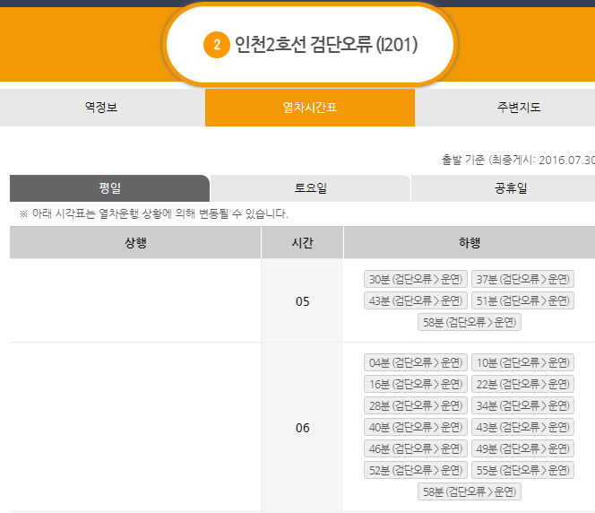The height and width of the screenshot is (513, 595).
Task: Click the 05시 30분 departure button
Action: [x=416, y=279]
